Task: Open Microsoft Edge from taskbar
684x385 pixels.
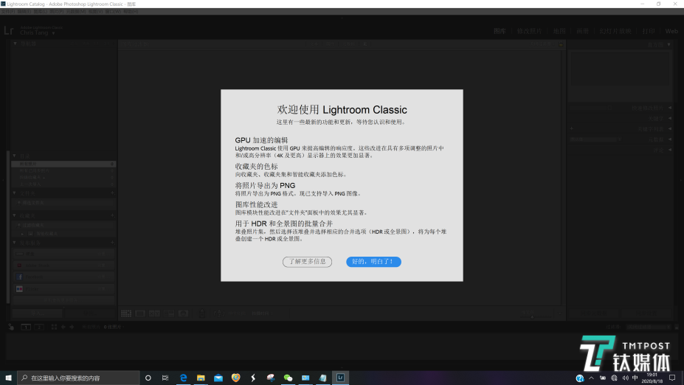Action: (x=183, y=378)
